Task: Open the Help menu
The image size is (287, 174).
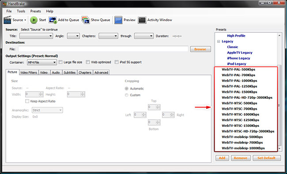Action: click(x=49, y=11)
